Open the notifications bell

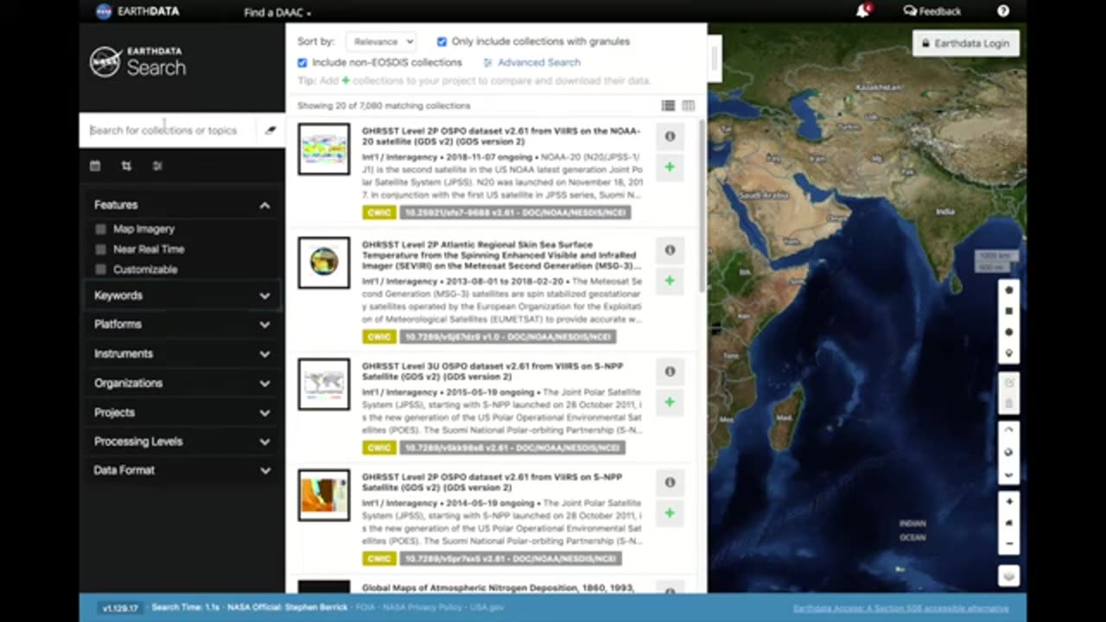[862, 11]
